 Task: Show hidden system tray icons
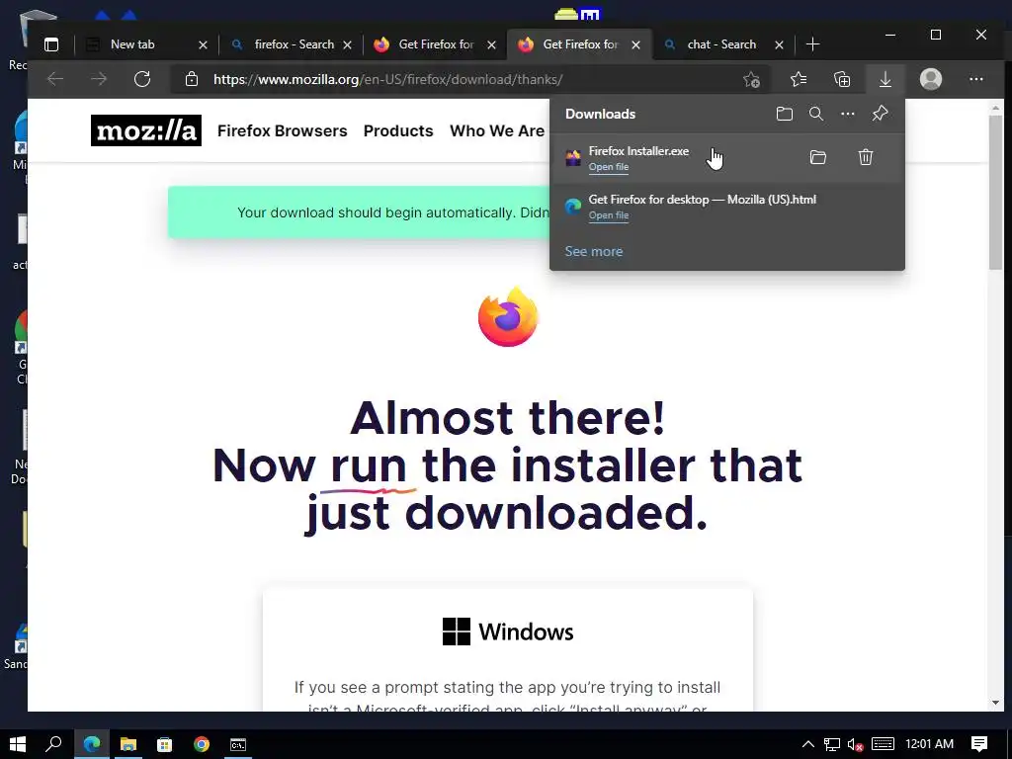click(x=808, y=744)
